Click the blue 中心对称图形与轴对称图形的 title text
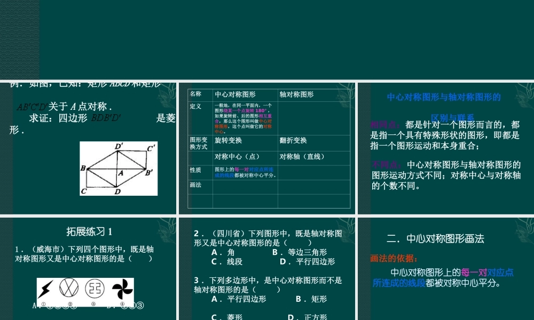Viewport: 534px width, 320px height. tap(443, 97)
